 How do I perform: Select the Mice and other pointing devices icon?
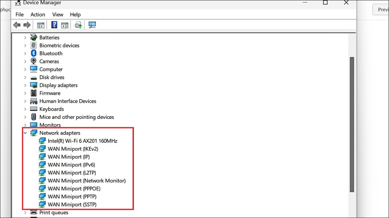click(34, 117)
